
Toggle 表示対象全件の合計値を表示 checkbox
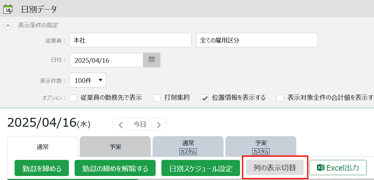[280, 98]
